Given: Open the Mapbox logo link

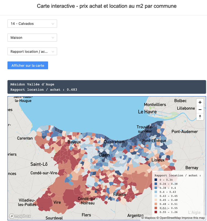Looking at the screenshot, I should tap(20, 216).
